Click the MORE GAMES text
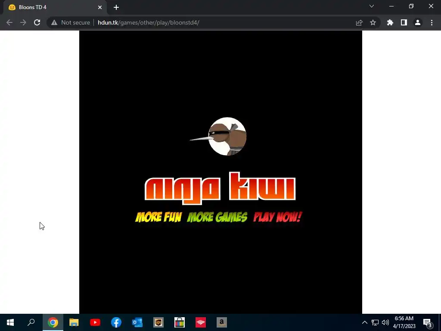 [217, 217]
